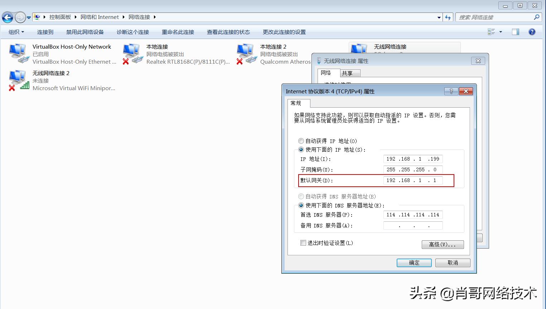The image size is (546, 309).
Task: Click inside the 备用 DNS 服务器 field
Action: tap(413, 225)
